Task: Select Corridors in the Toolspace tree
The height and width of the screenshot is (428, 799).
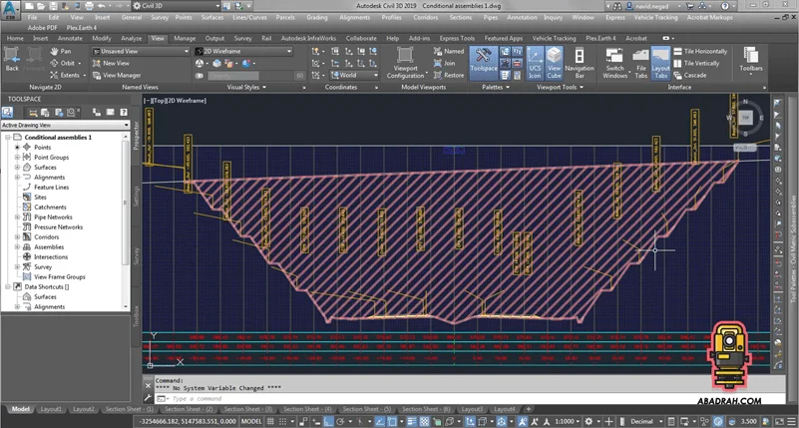Action: tap(46, 236)
